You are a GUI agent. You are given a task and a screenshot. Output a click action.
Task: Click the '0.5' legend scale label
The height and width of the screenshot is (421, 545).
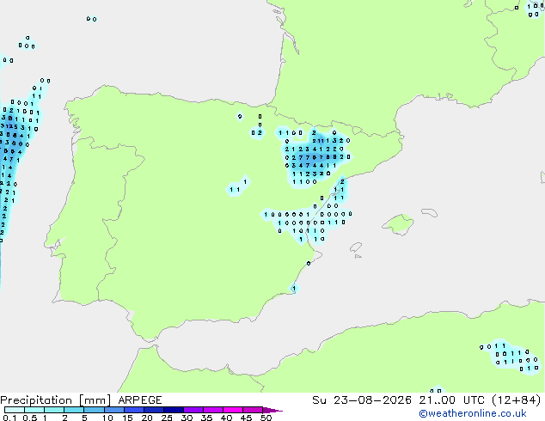[30, 418]
